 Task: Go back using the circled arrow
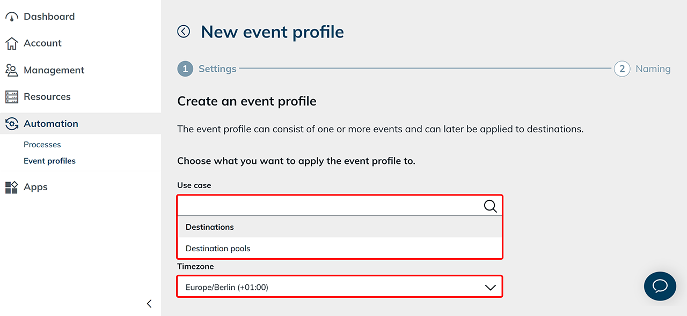click(x=184, y=32)
